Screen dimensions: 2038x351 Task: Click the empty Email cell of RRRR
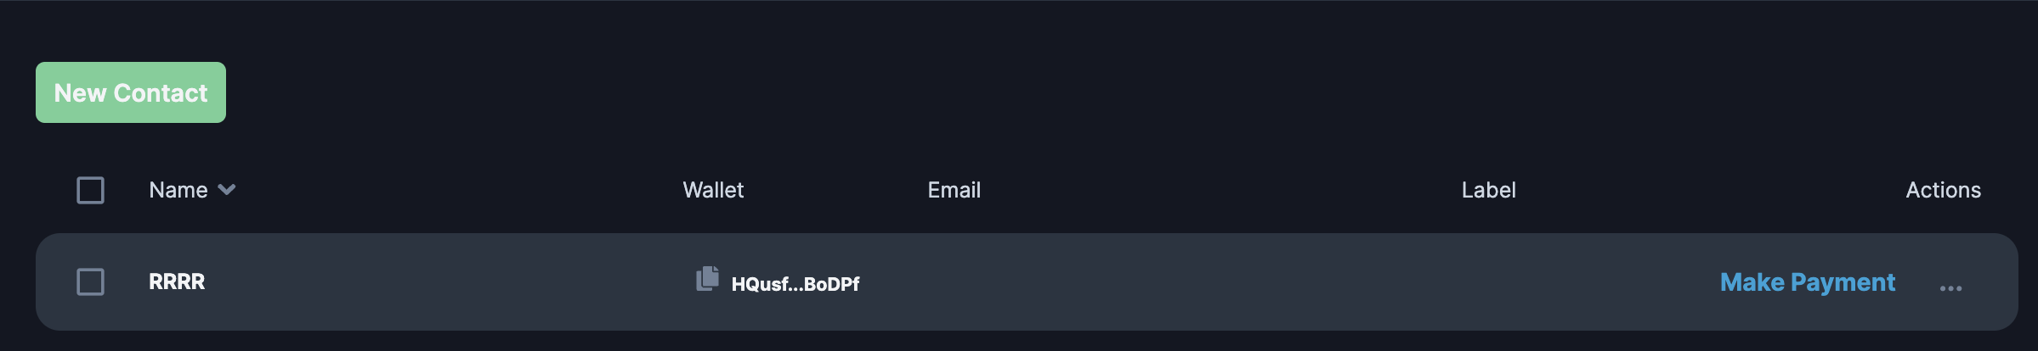click(x=1147, y=281)
